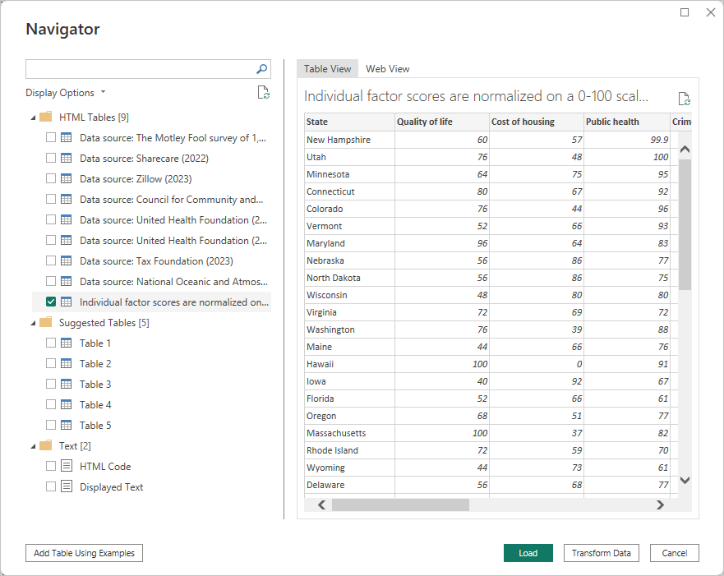
Task: Click the table icon beside Table 3
Action: point(67,384)
